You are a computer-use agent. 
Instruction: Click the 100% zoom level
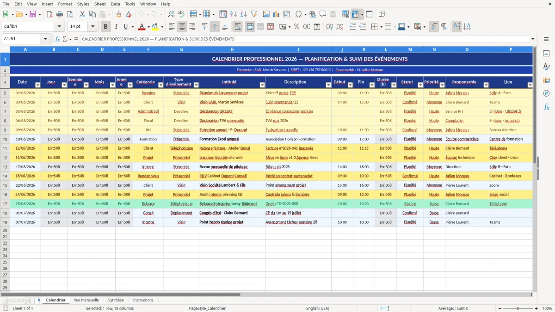tap(547, 308)
